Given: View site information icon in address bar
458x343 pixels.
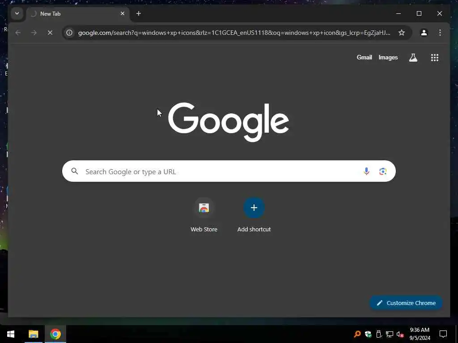Looking at the screenshot, I should (x=69, y=33).
